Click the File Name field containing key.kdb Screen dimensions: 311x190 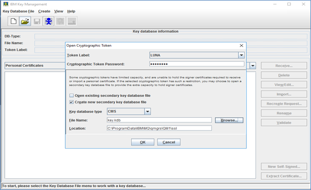coord(159,120)
